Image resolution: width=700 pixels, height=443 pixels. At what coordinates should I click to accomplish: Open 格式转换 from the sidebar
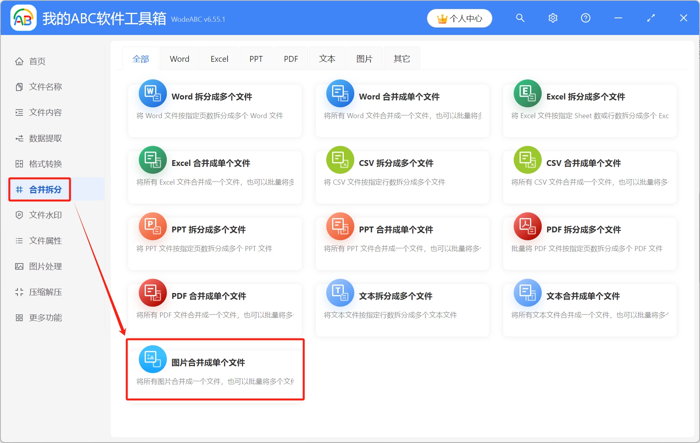45,164
